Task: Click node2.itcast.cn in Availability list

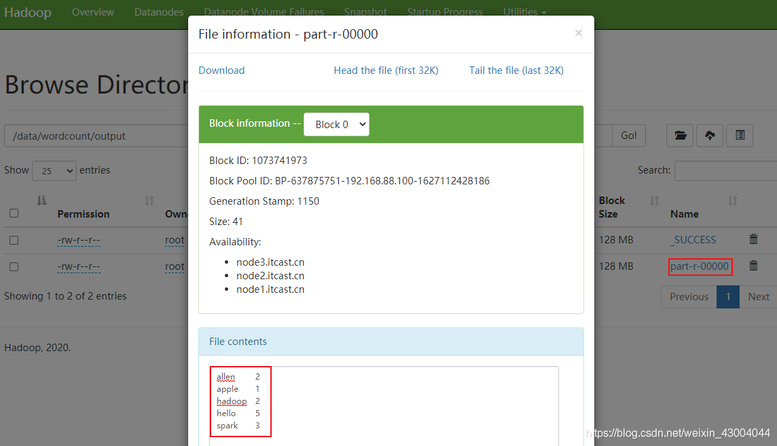Action: 270,275
